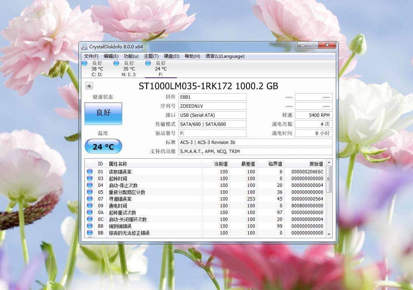
Task: Click the status icon next to 端到端错误
Action: click(x=89, y=226)
